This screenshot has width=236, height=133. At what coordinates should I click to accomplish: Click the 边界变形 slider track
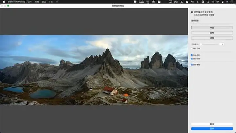pyautogui.click(x=210, y=44)
